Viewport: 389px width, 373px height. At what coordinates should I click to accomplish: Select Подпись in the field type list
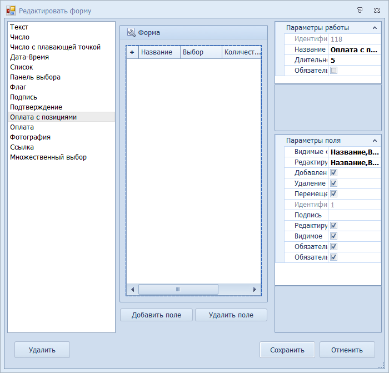[x=61, y=97]
